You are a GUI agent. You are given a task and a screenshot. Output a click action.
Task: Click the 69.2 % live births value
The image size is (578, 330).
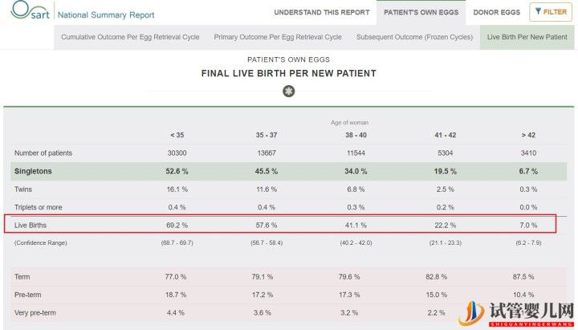tap(177, 226)
